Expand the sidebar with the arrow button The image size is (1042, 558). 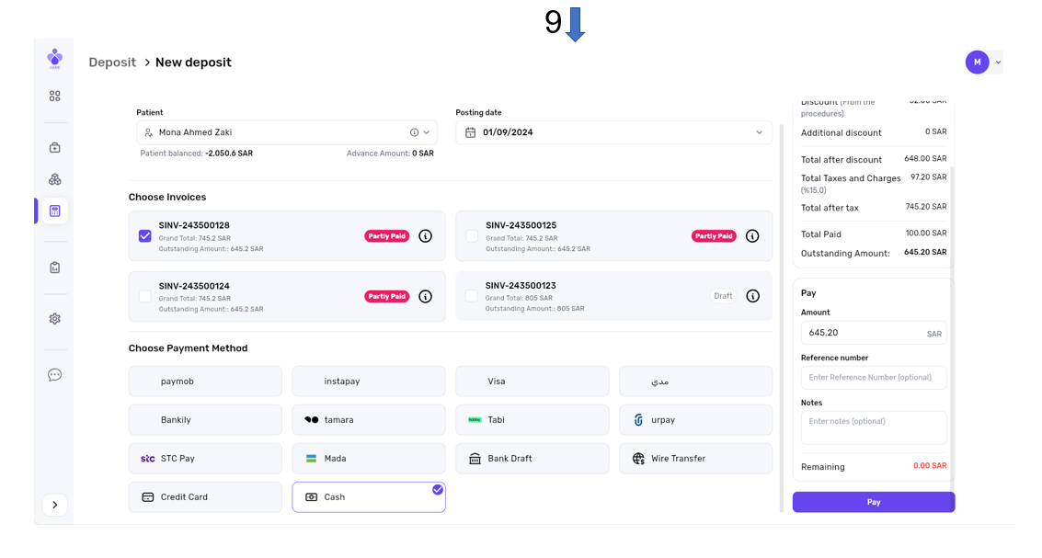coord(54,505)
